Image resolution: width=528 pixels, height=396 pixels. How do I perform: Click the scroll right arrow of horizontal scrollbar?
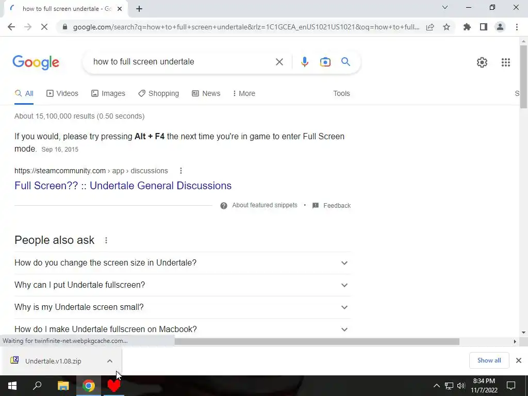515,342
